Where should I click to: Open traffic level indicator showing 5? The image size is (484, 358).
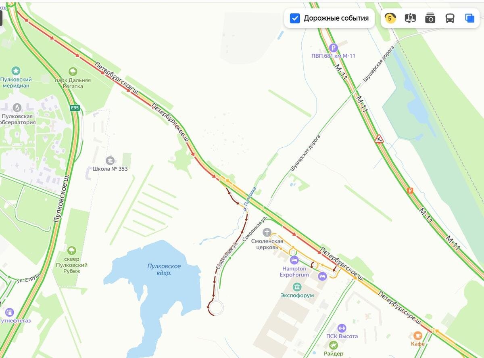pos(390,18)
